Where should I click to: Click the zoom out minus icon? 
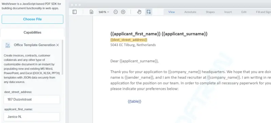coord(116,12)
